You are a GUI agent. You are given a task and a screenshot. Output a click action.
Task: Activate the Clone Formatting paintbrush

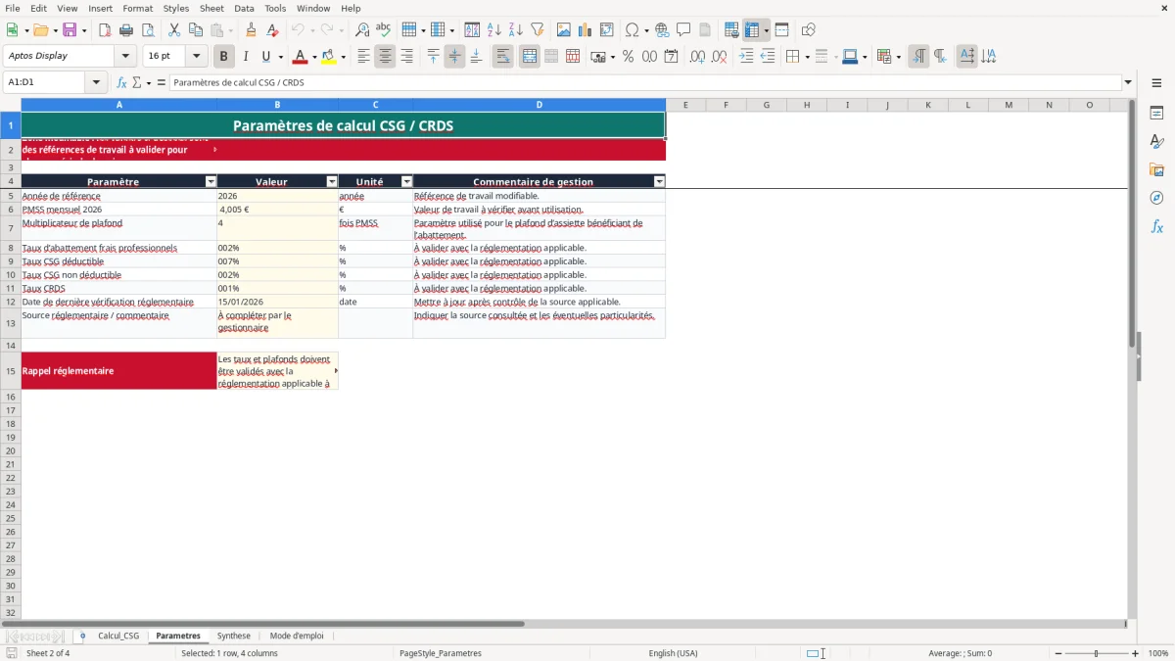point(252,30)
